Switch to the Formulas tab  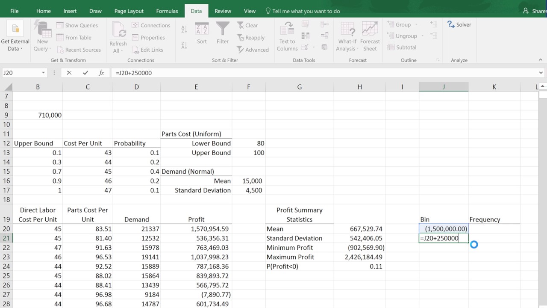pos(167,11)
